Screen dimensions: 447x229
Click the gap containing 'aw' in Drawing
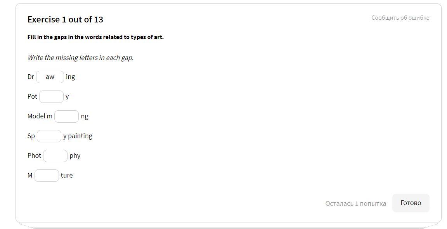[50, 77]
